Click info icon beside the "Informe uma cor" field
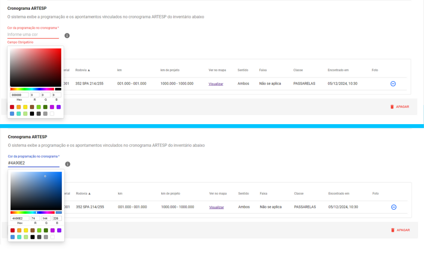 click(67, 36)
